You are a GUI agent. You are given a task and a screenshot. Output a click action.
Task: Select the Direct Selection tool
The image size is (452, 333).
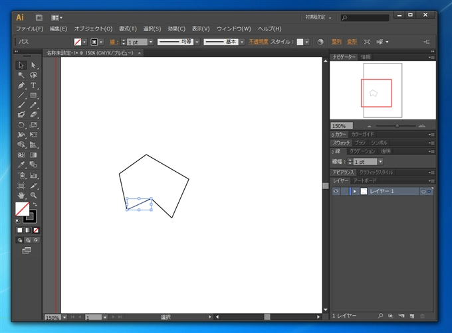33,65
